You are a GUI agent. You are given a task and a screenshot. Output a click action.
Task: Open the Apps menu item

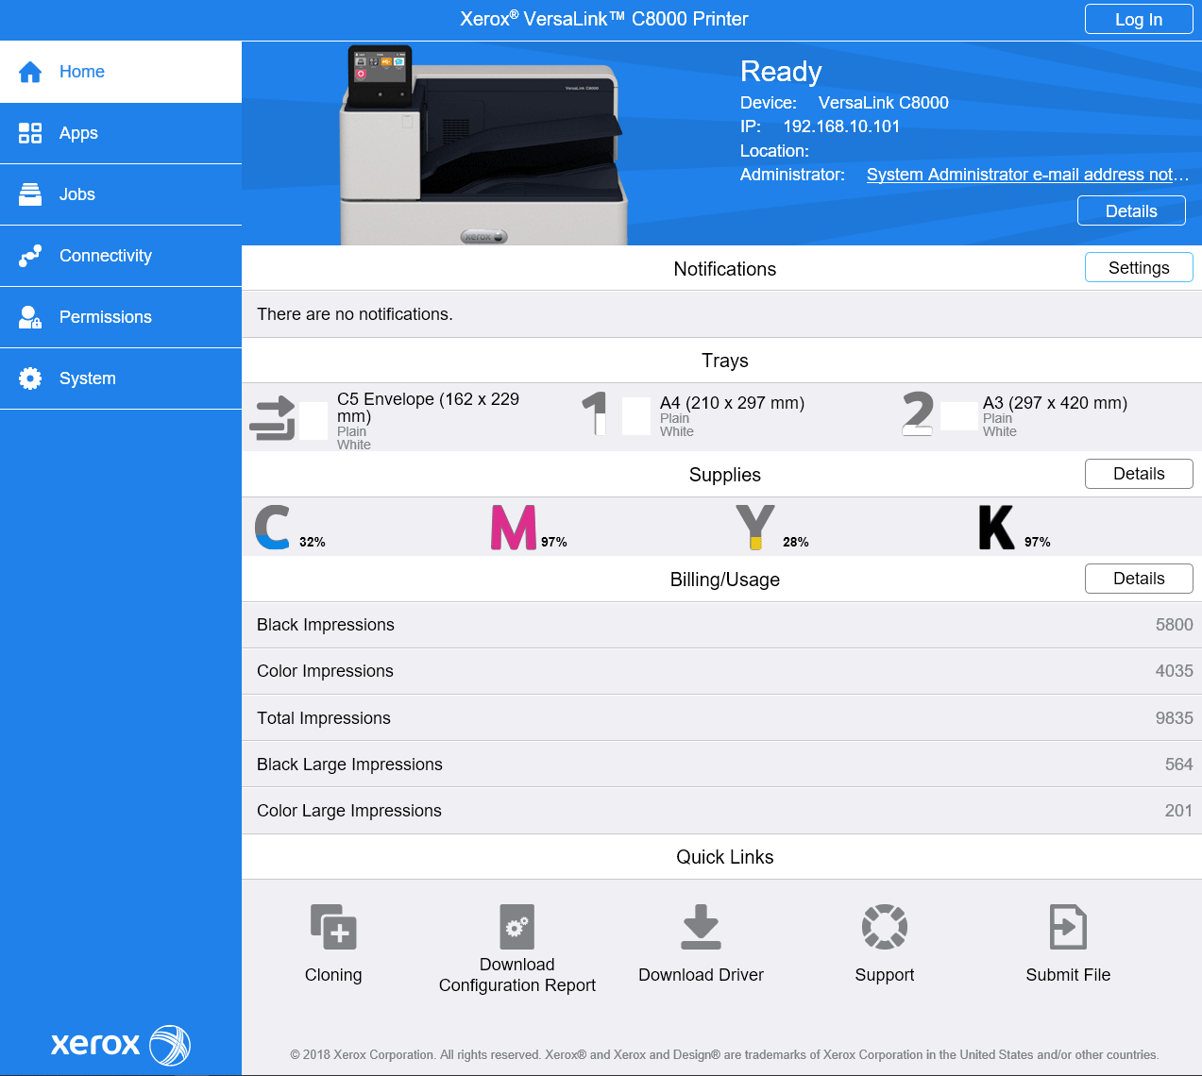(121, 133)
